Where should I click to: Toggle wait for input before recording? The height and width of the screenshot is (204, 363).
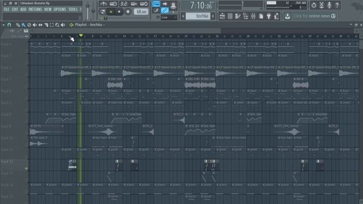pos(113,4)
